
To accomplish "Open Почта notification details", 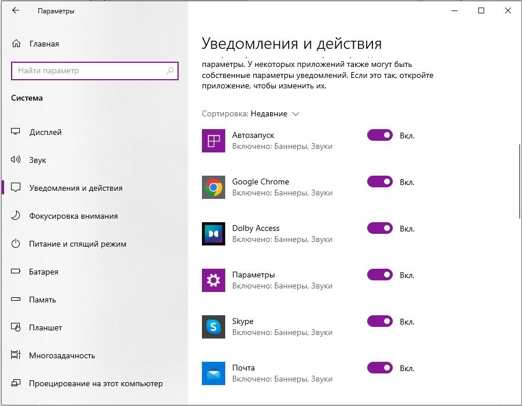I will pyautogui.click(x=282, y=373).
